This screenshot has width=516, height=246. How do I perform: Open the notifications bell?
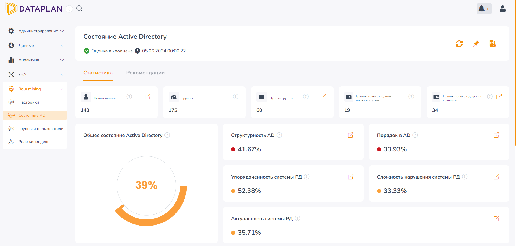pos(482,9)
